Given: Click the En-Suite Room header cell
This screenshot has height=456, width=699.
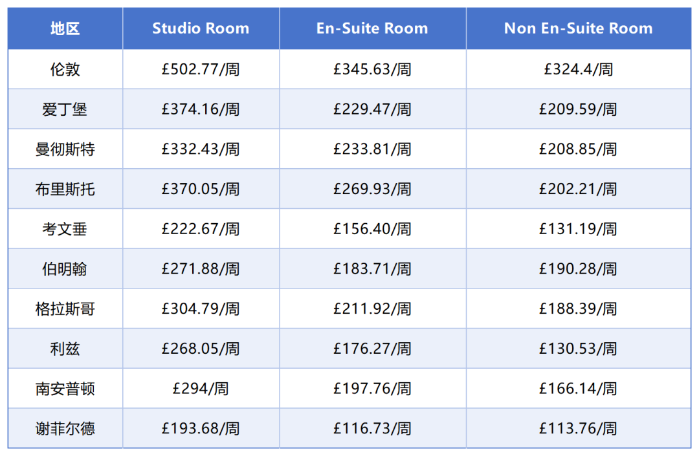Looking at the screenshot, I should pyautogui.click(x=372, y=28).
